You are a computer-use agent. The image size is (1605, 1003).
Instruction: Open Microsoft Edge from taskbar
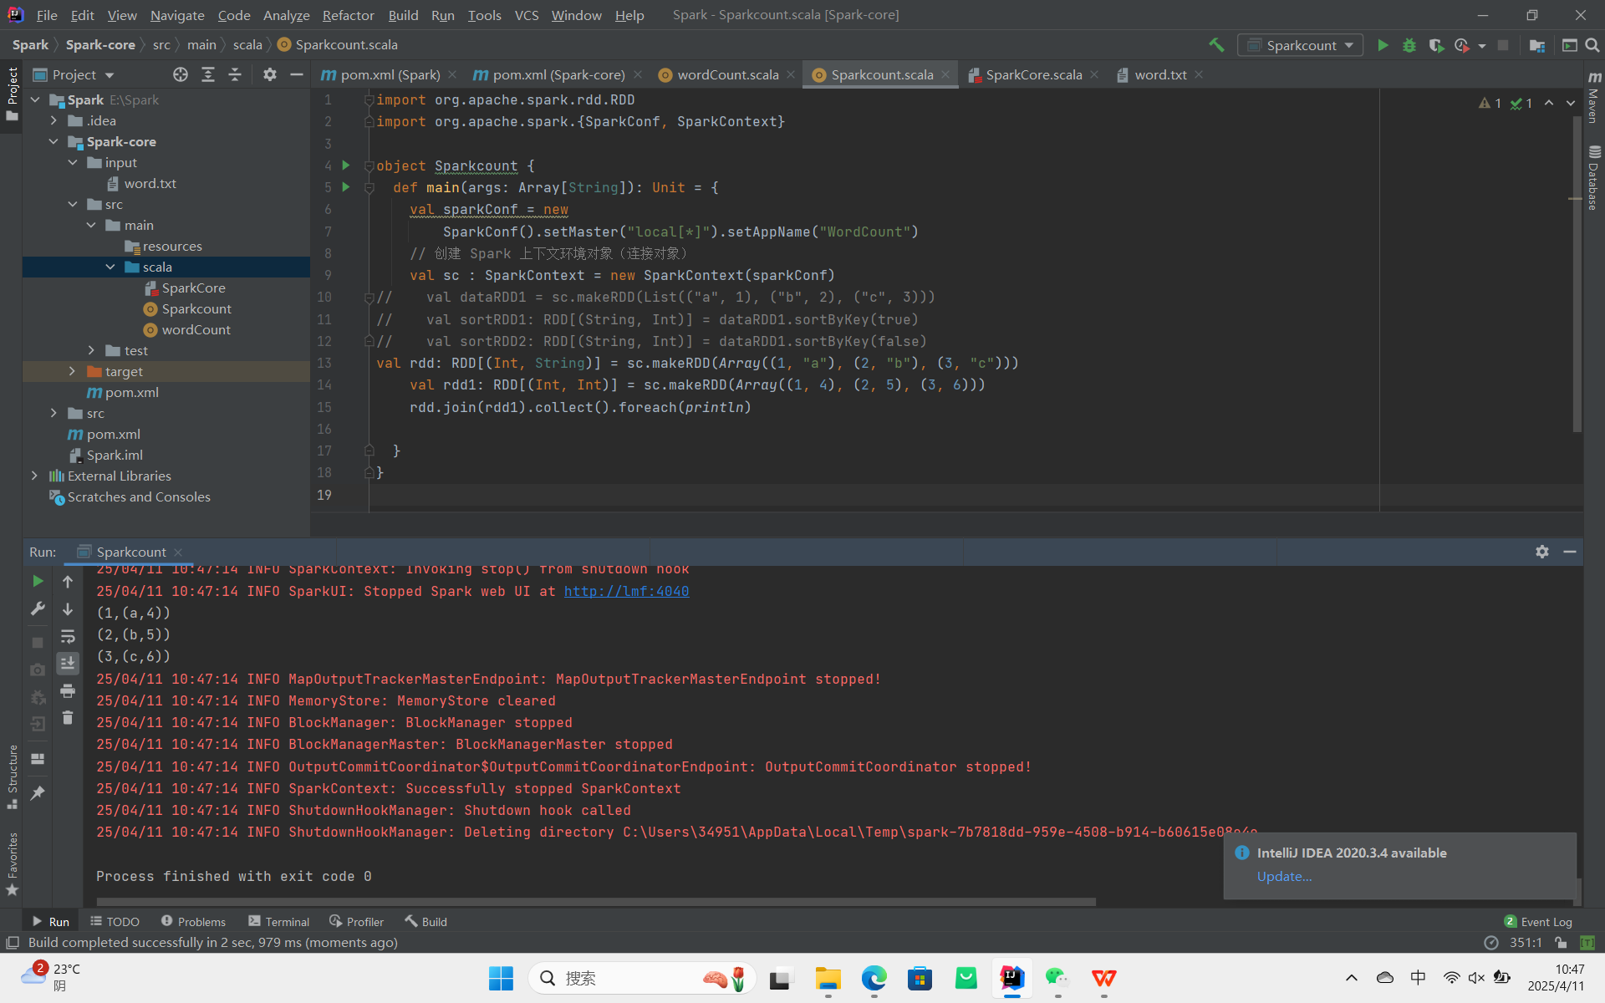[874, 978]
